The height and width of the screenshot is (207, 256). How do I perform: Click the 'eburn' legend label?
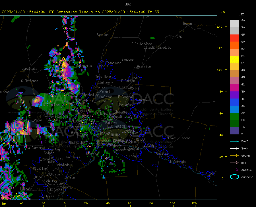point(245,156)
